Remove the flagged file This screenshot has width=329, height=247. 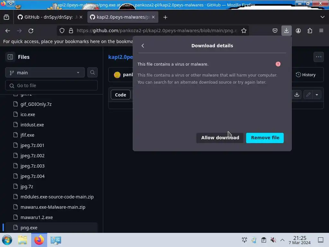click(x=265, y=138)
